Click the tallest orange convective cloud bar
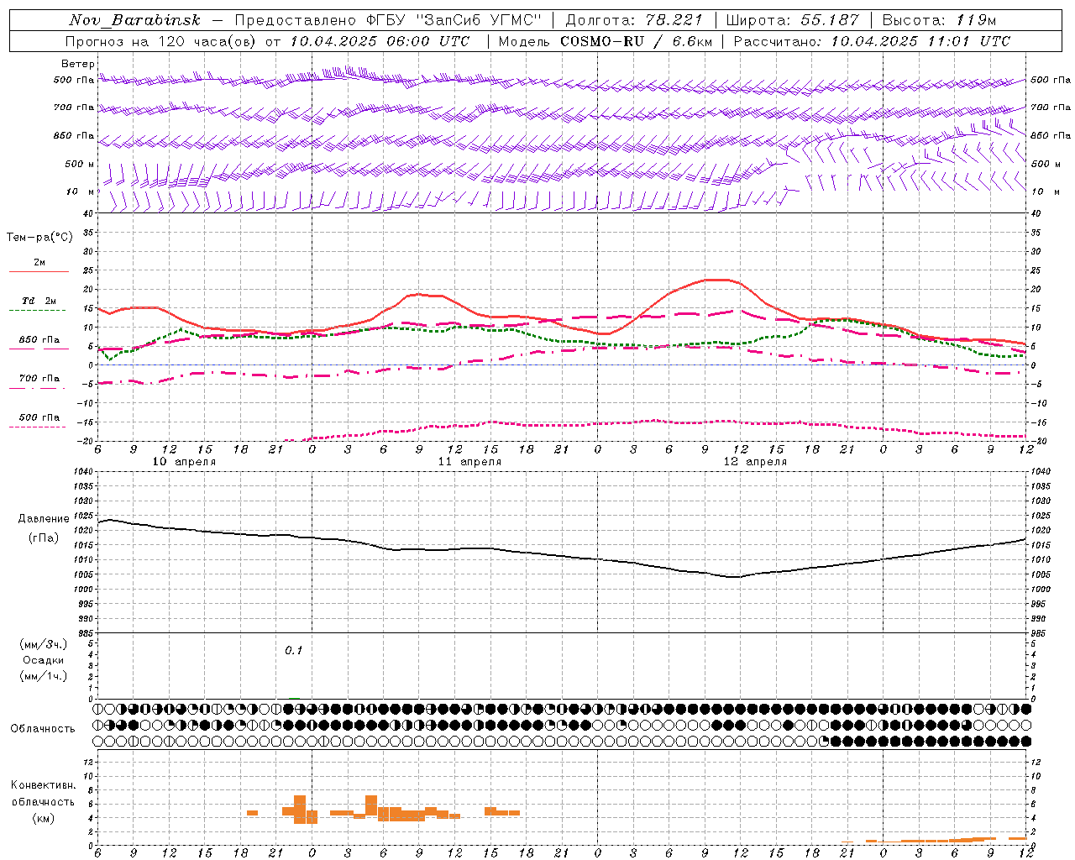Screen dimensions: 1075x860 click(300, 810)
